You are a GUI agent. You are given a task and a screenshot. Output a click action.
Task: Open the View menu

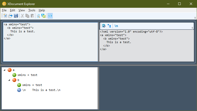tap(22, 10)
